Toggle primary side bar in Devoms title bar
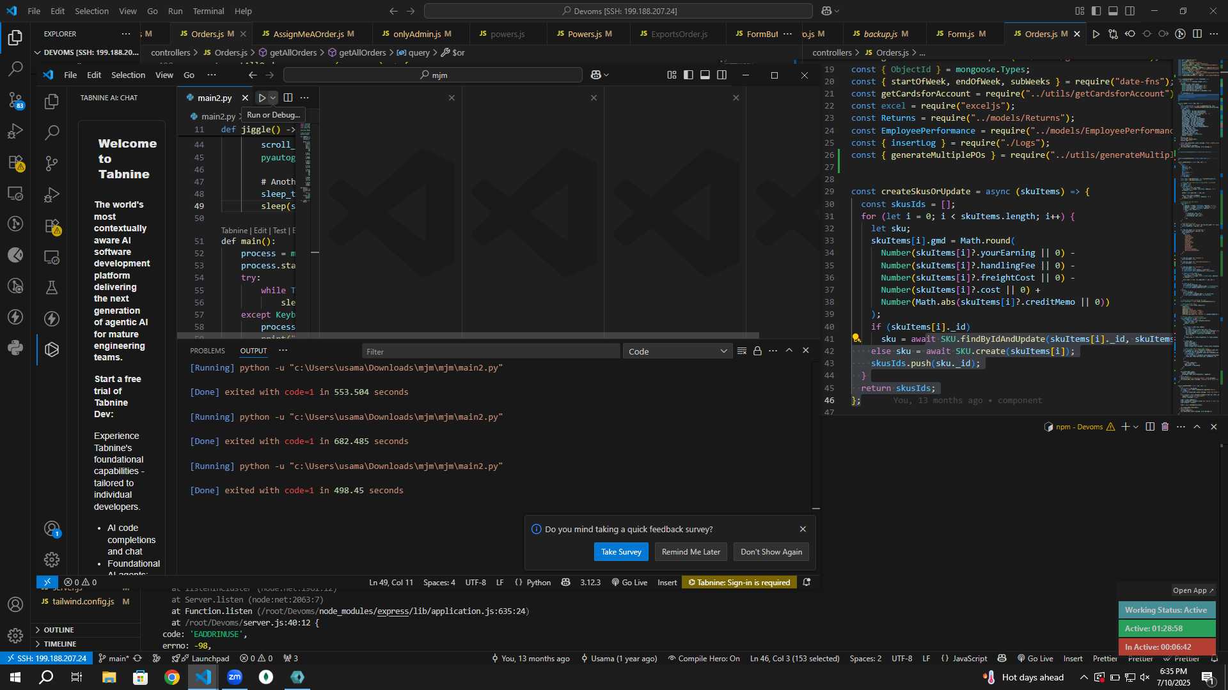Image resolution: width=1228 pixels, height=690 pixels. click(1096, 11)
